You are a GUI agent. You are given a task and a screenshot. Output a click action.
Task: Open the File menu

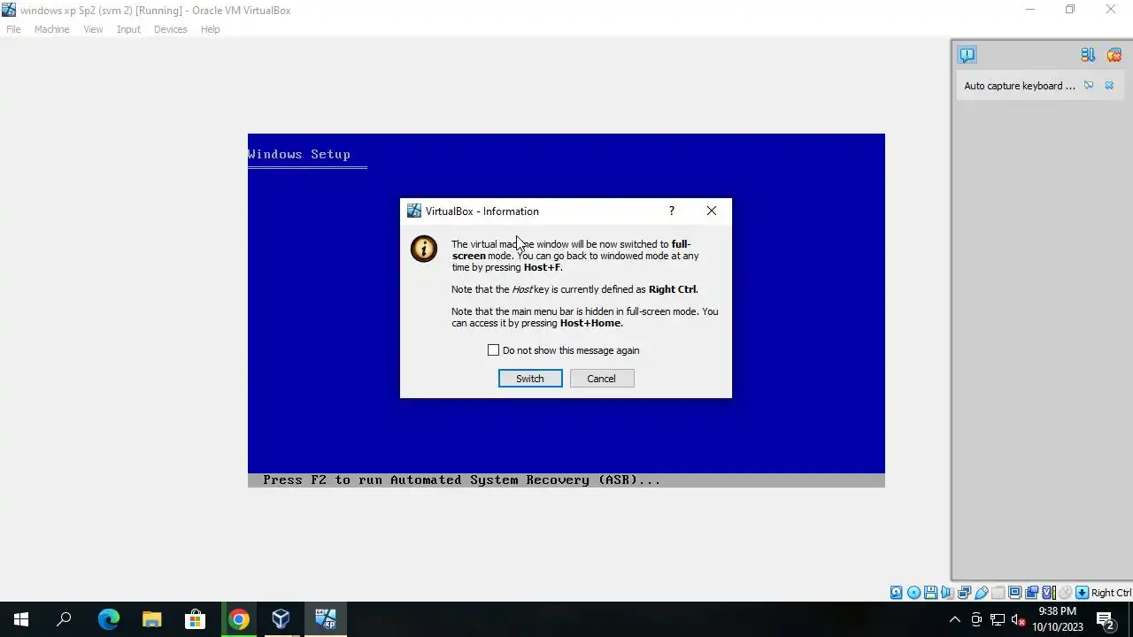pos(13,29)
